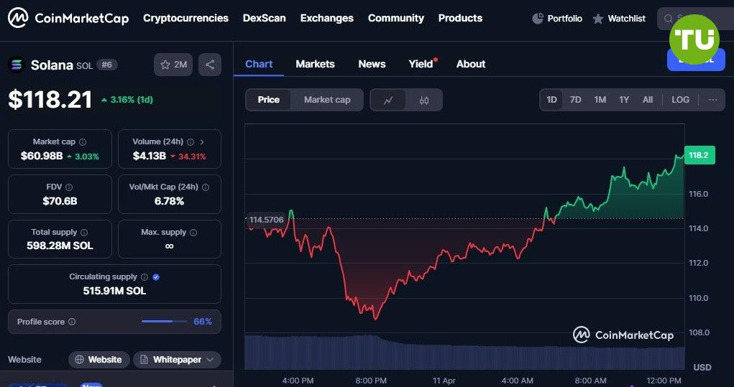Select Price chart mode
Viewport: 734px width, 387px height.
click(x=269, y=100)
